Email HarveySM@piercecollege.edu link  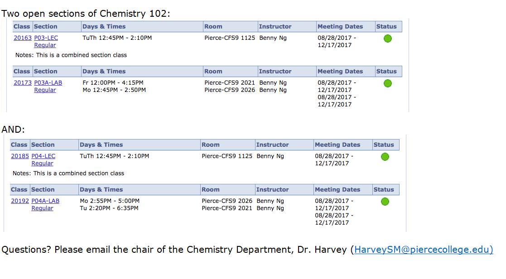[424, 250]
